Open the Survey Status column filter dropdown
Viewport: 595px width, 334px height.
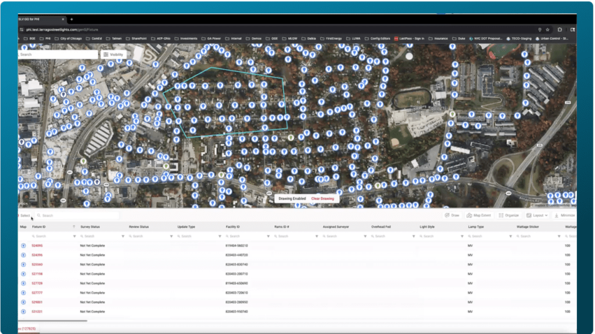[x=123, y=236]
